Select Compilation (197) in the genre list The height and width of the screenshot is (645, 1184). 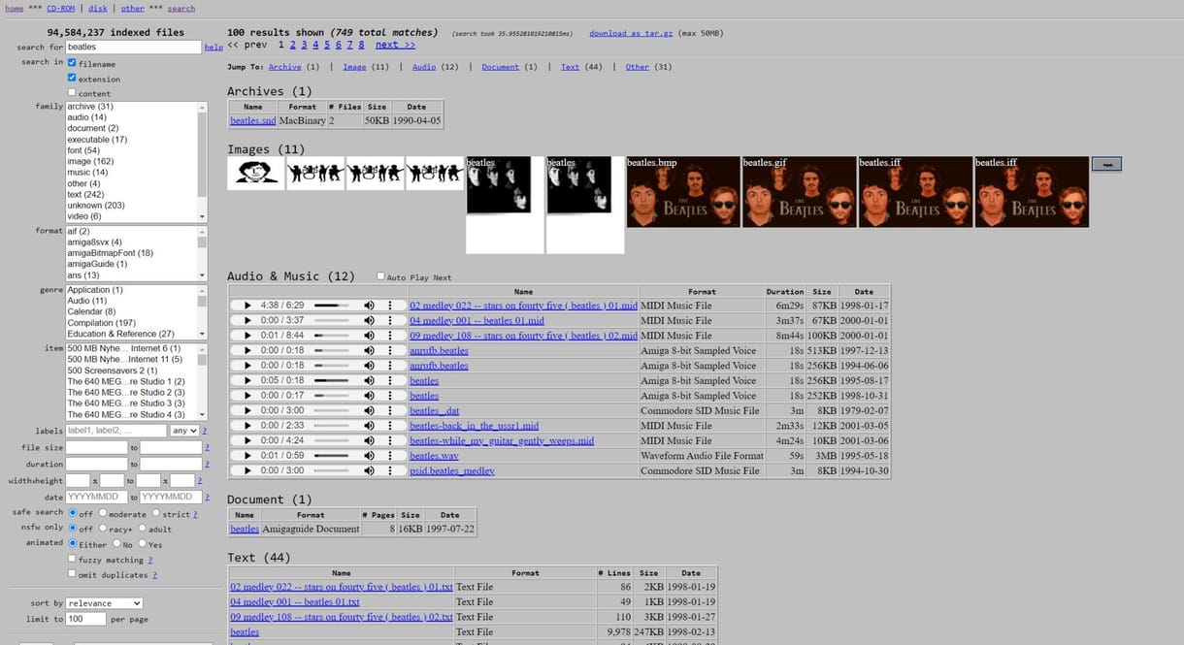click(x=101, y=323)
